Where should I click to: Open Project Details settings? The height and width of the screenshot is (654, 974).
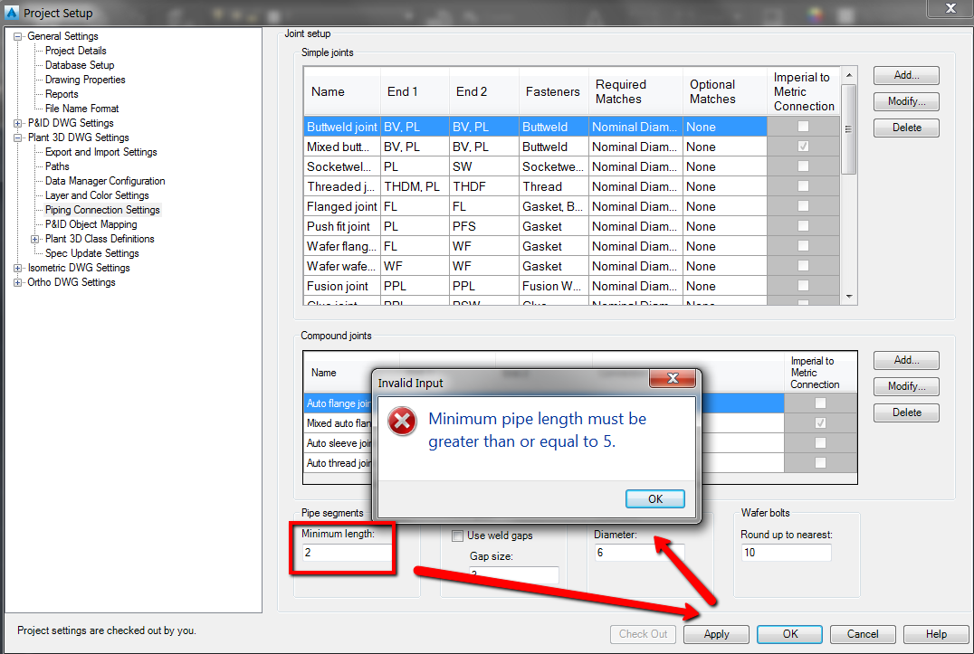75,50
